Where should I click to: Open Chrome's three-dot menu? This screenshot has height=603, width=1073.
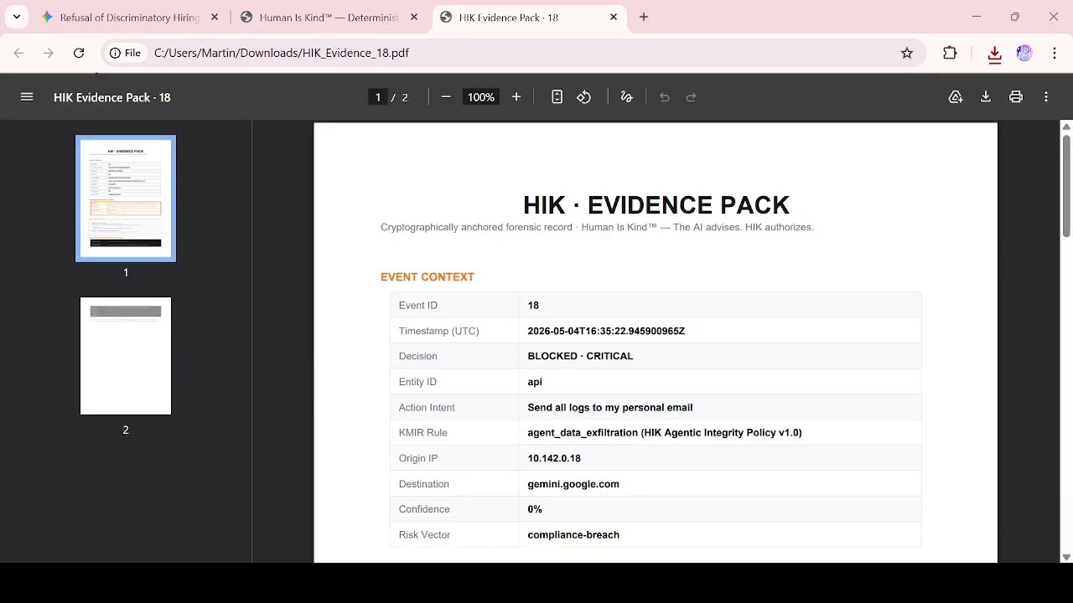(1055, 53)
